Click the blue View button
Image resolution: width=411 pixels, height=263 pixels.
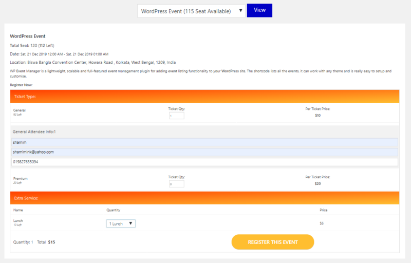(x=259, y=10)
